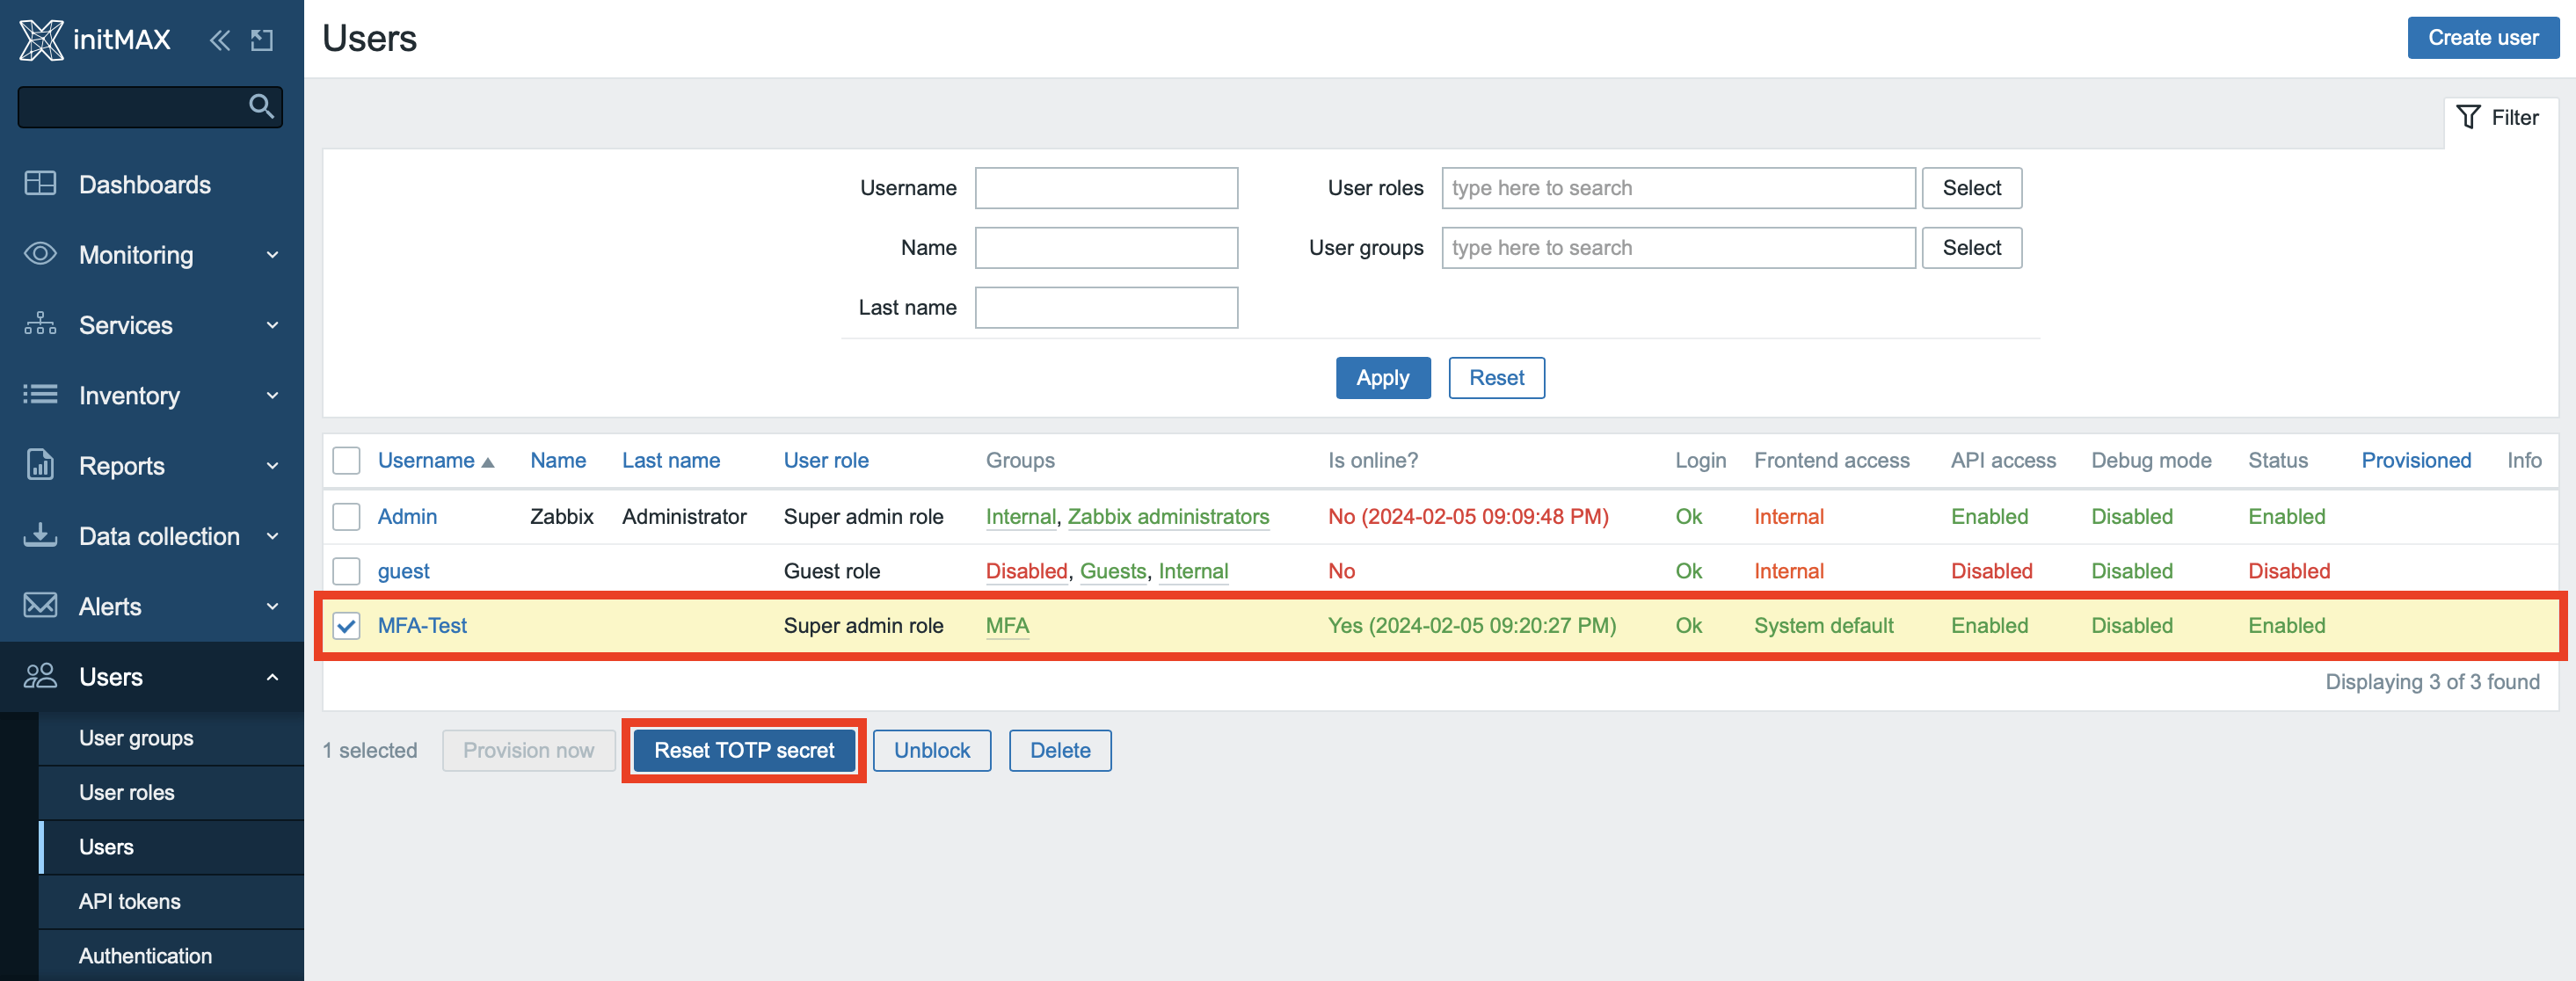Click the Reports chart icon
The height and width of the screenshot is (981, 2576).
click(x=40, y=465)
